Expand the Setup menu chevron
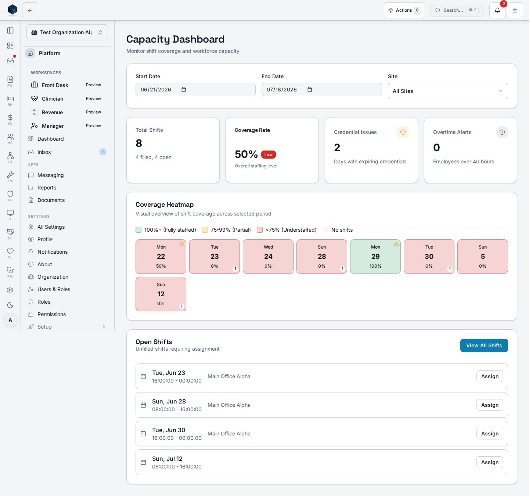 point(104,327)
